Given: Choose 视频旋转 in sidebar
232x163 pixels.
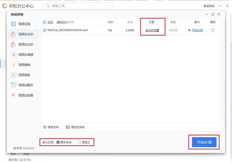Looking at the screenshot, I should coord(23,65).
